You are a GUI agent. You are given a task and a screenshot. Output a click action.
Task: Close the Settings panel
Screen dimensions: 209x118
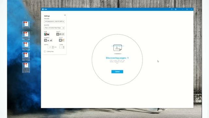tap(65, 15)
